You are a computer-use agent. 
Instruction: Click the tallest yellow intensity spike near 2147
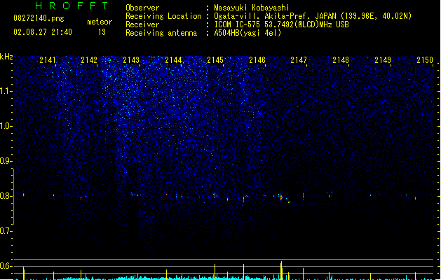[281, 270]
